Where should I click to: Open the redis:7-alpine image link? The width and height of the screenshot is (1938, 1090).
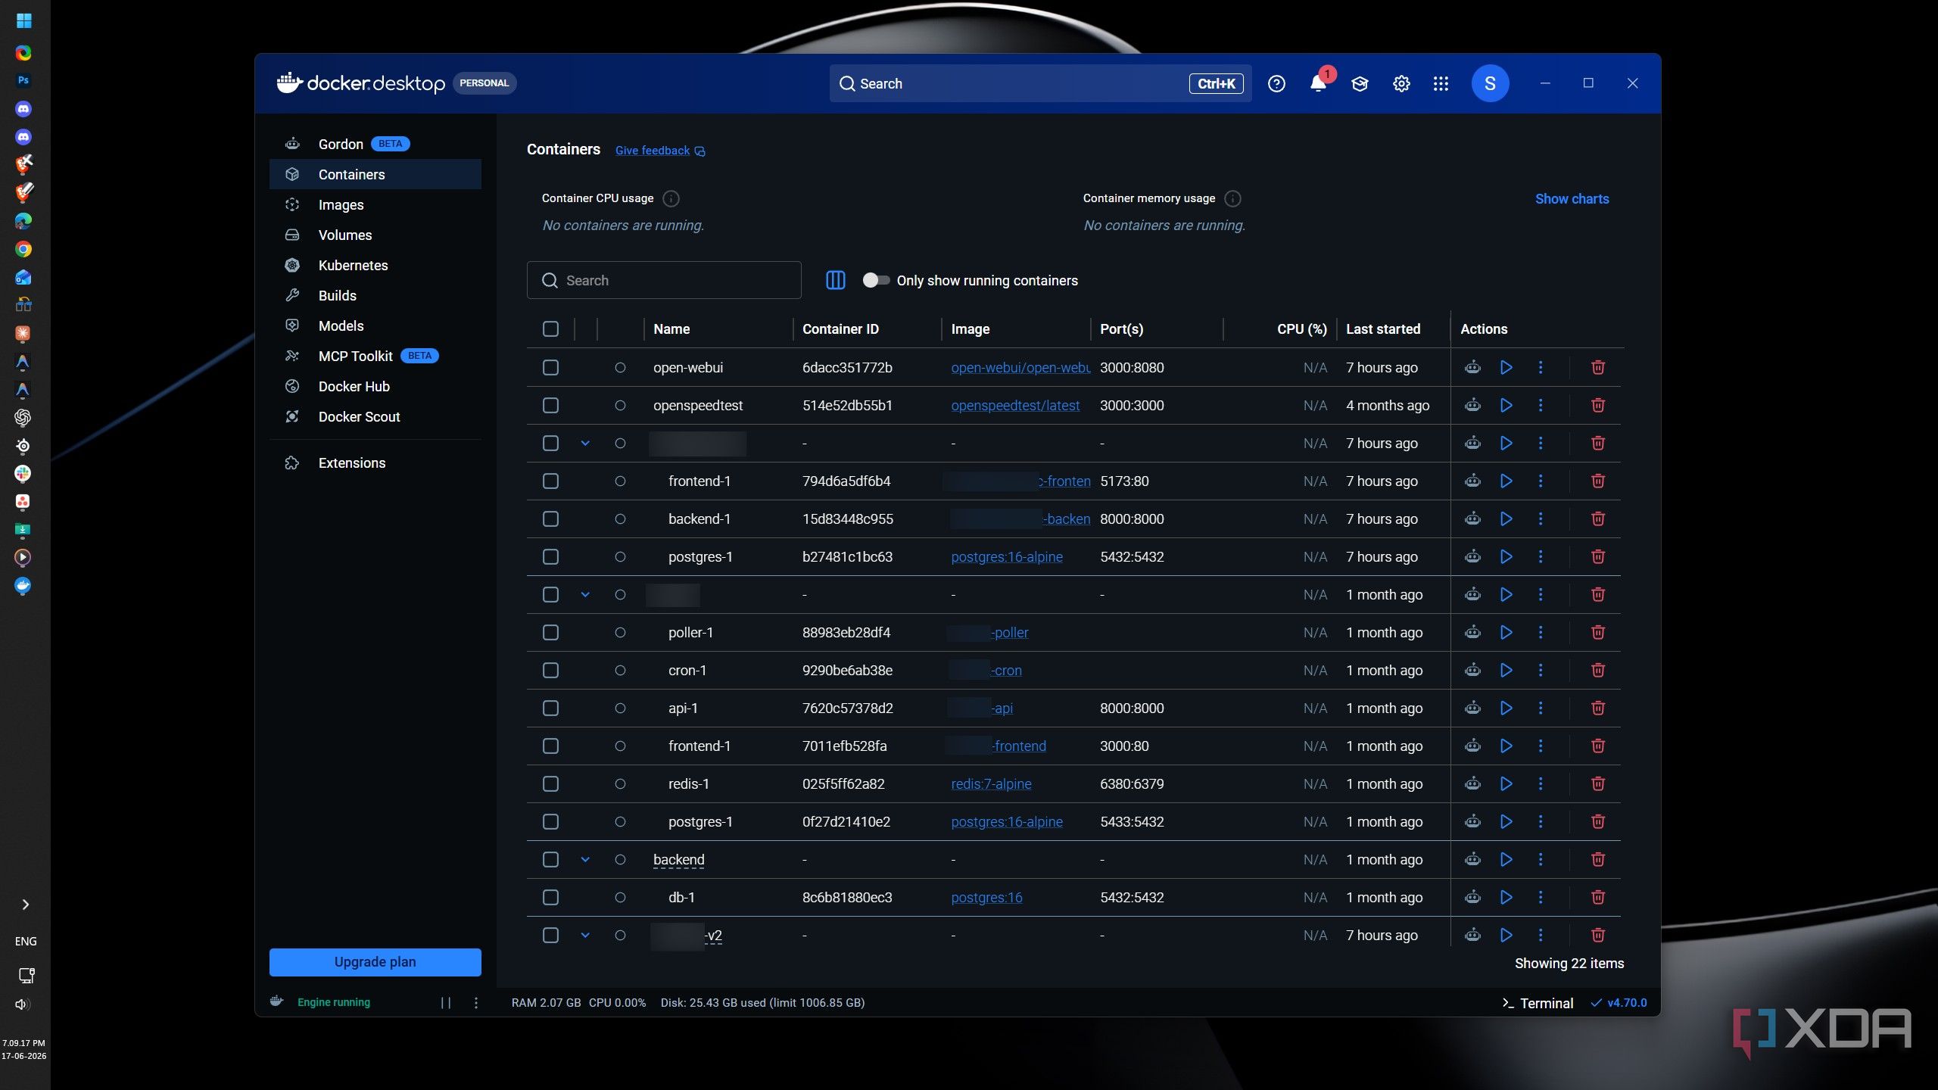pos(991,783)
